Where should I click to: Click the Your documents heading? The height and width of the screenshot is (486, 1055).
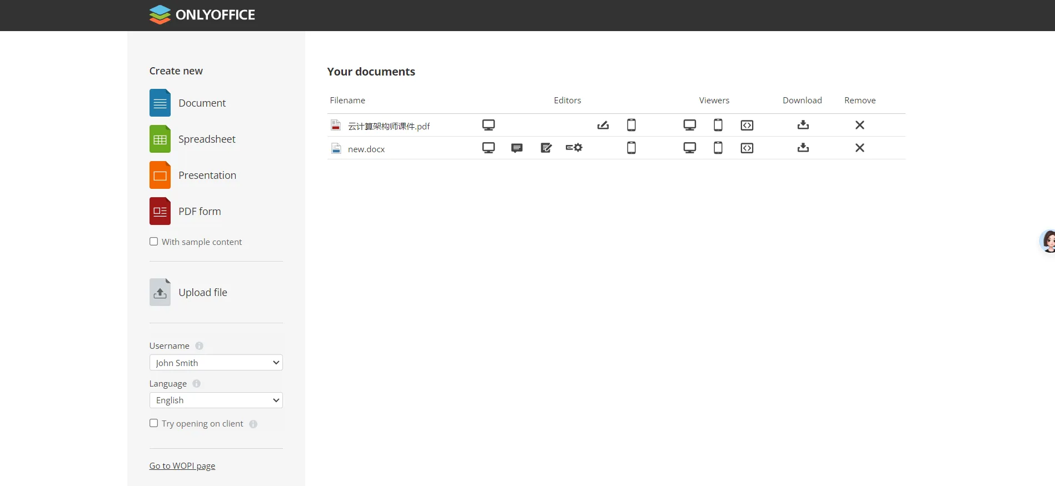tap(371, 72)
